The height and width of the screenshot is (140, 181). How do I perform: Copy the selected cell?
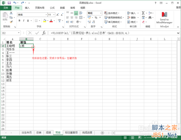tap(11, 17)
